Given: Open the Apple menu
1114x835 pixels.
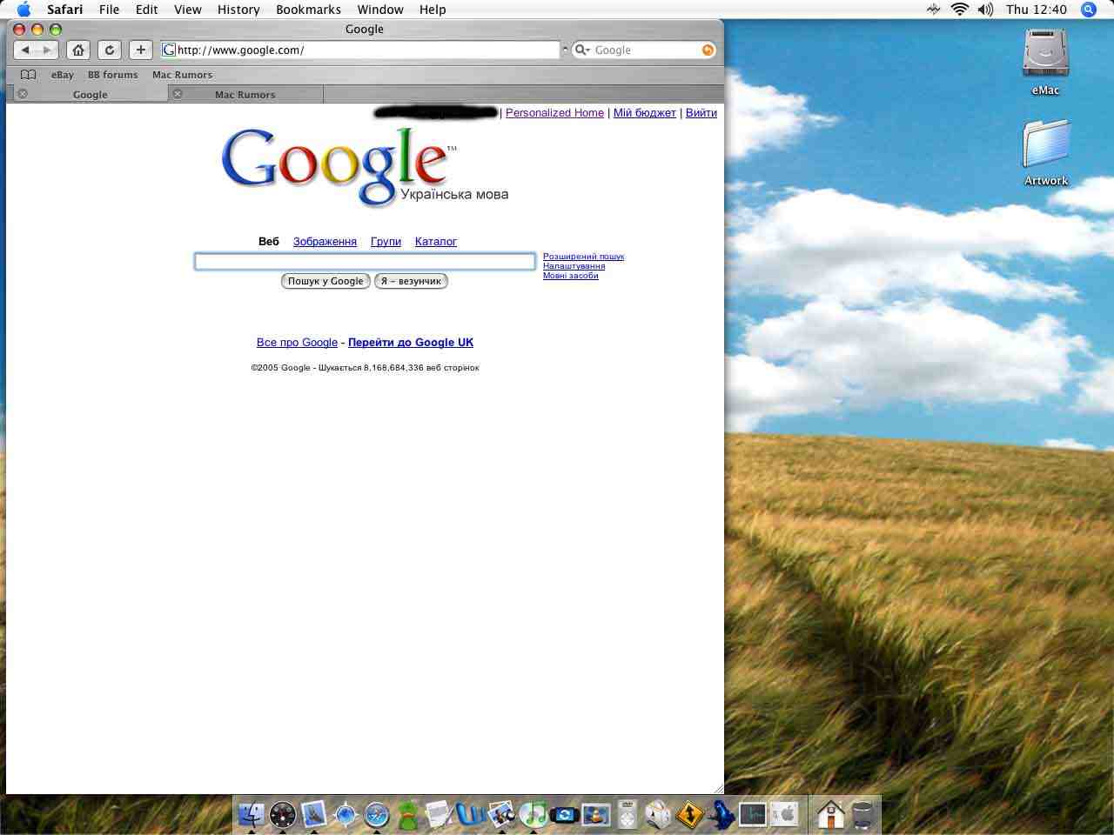Looking at the screenshot, I should point(23,10).
